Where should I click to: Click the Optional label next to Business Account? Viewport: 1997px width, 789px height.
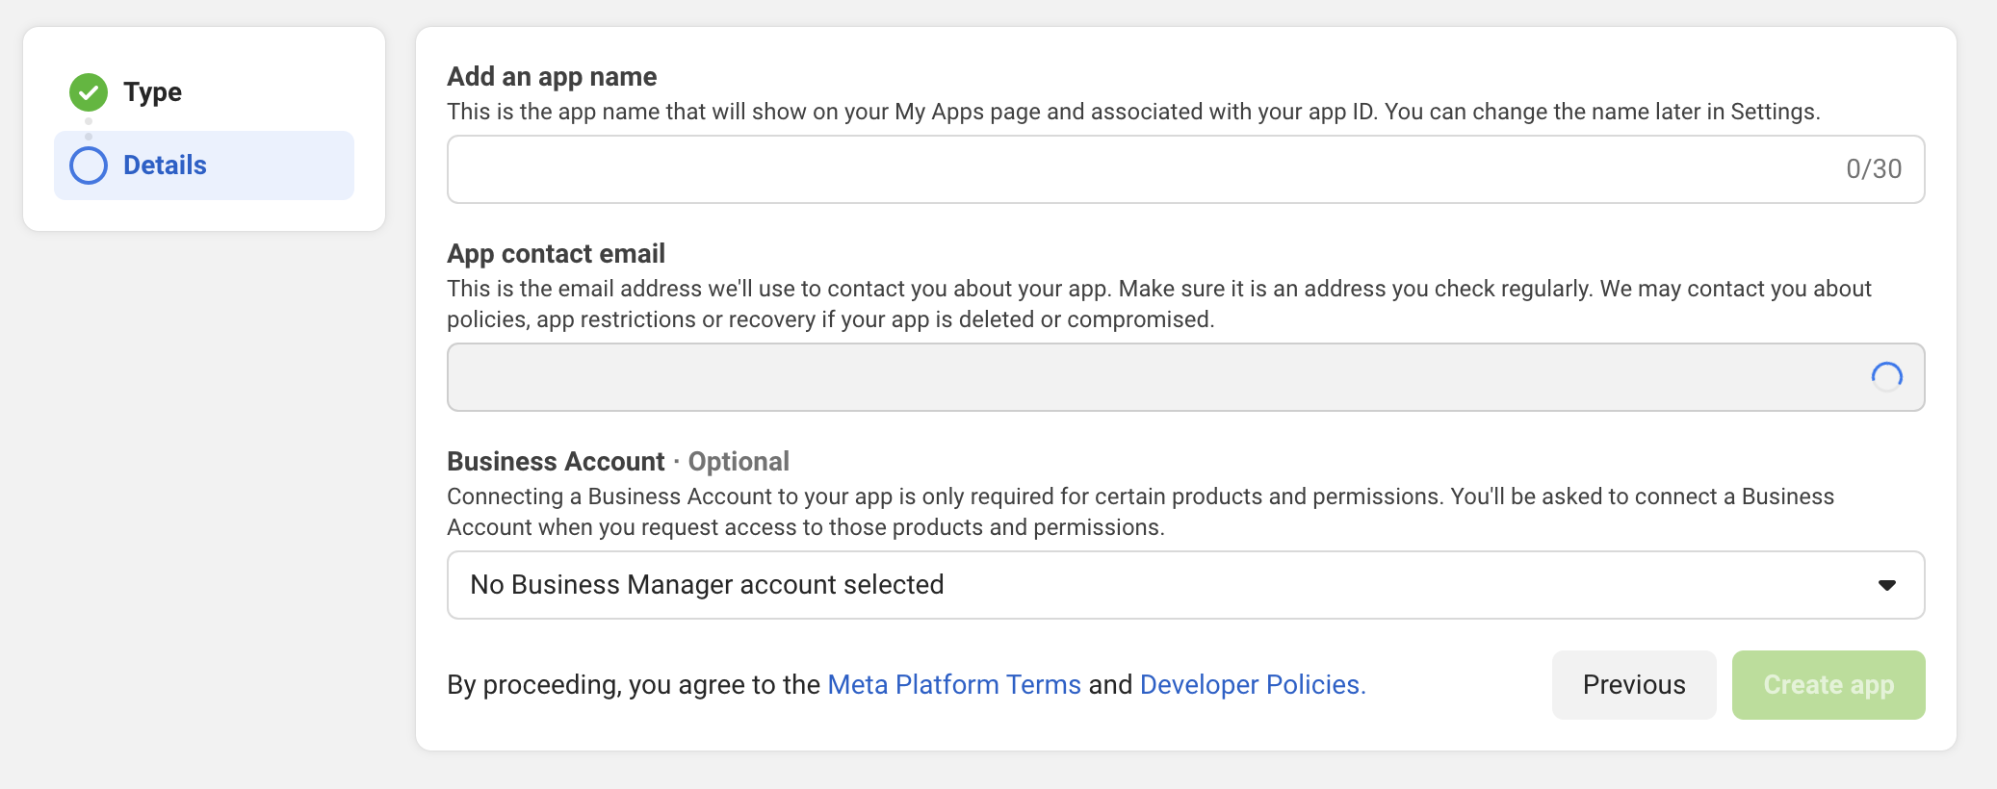pos(739,462)
